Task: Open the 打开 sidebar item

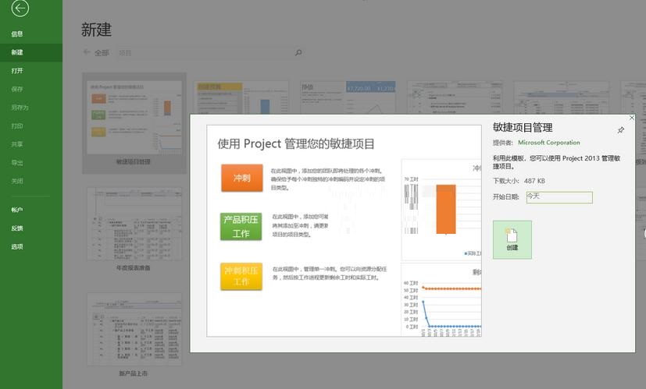Action: 17,71
